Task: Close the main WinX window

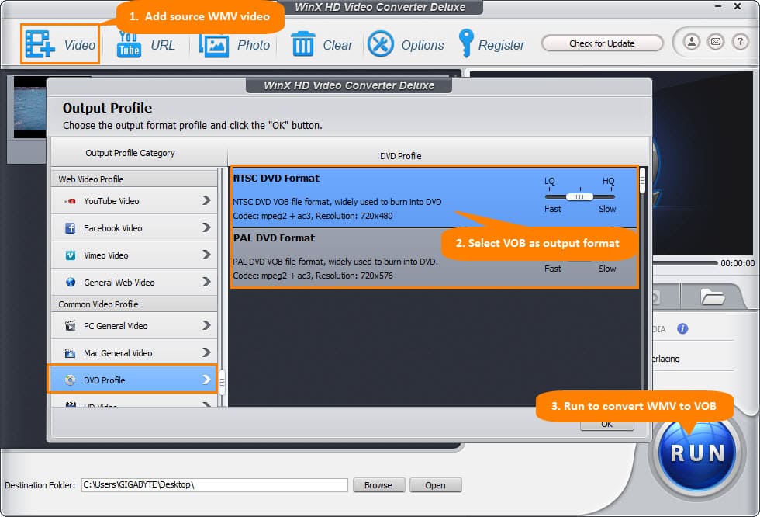Action: coord(738,6)
